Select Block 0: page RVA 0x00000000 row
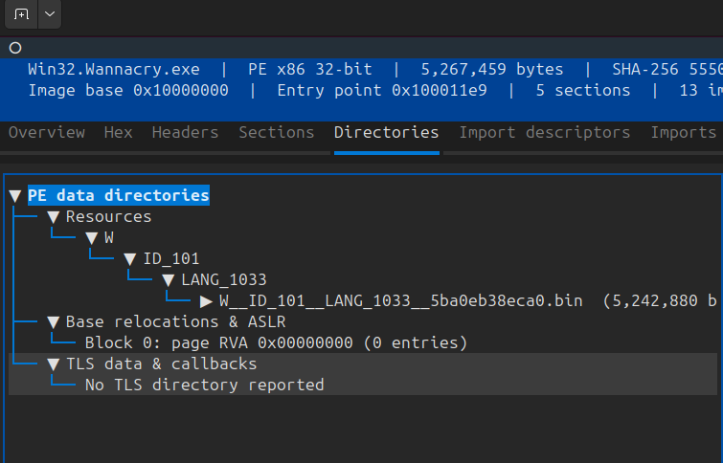The height and width of the screenshot is (463, 723). [276, 342]
